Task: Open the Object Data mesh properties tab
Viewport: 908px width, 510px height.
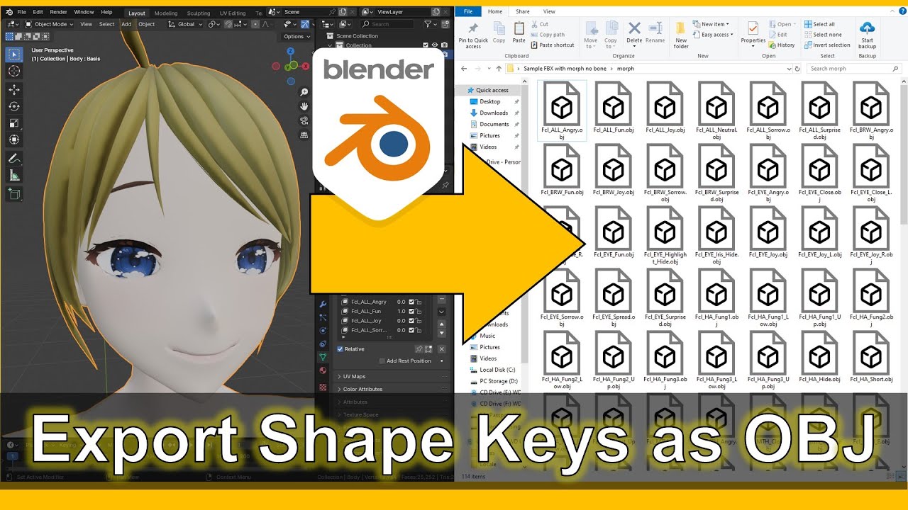Action: (x=323, y=357)
